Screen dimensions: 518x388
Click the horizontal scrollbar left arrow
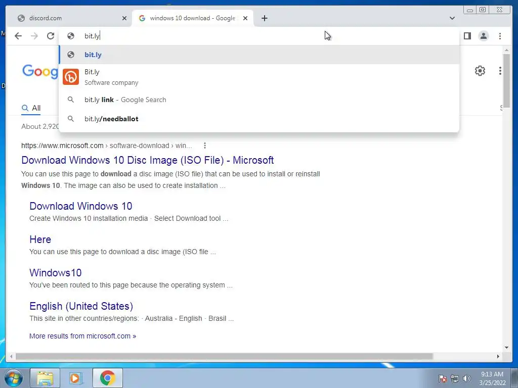11,356
